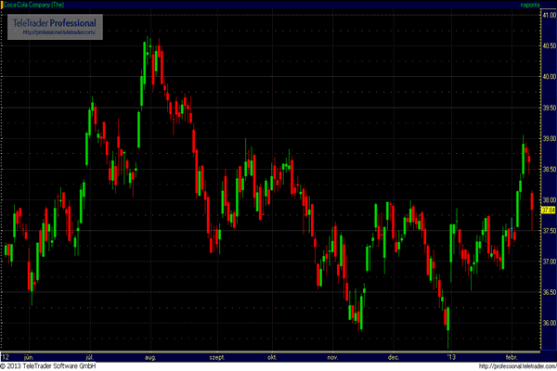
Task: Click the small orange icon before the chart title
Action: pyautogui.click(x=3, y=5)
